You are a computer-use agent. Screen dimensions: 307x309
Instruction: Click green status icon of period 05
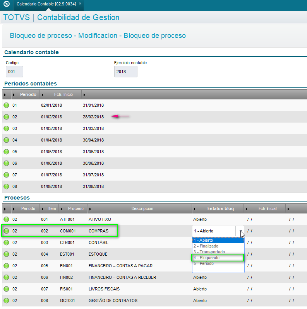click(x=7, y=152)
